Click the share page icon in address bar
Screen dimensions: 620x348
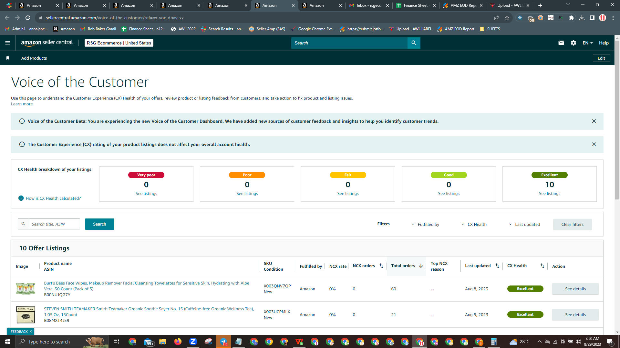[497, 18]
